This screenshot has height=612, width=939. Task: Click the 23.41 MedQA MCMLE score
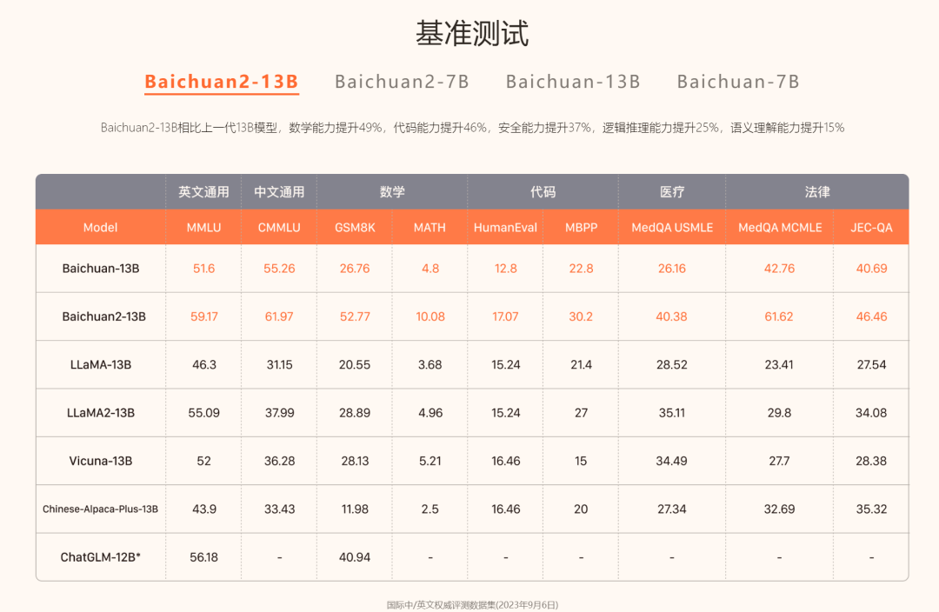[x=779, y=365]
